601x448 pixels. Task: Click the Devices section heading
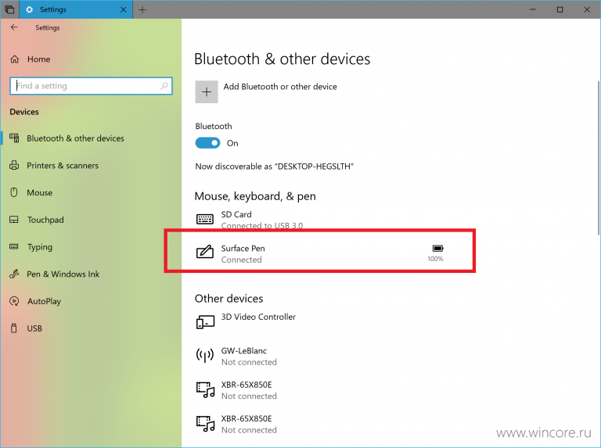point(24,112)
